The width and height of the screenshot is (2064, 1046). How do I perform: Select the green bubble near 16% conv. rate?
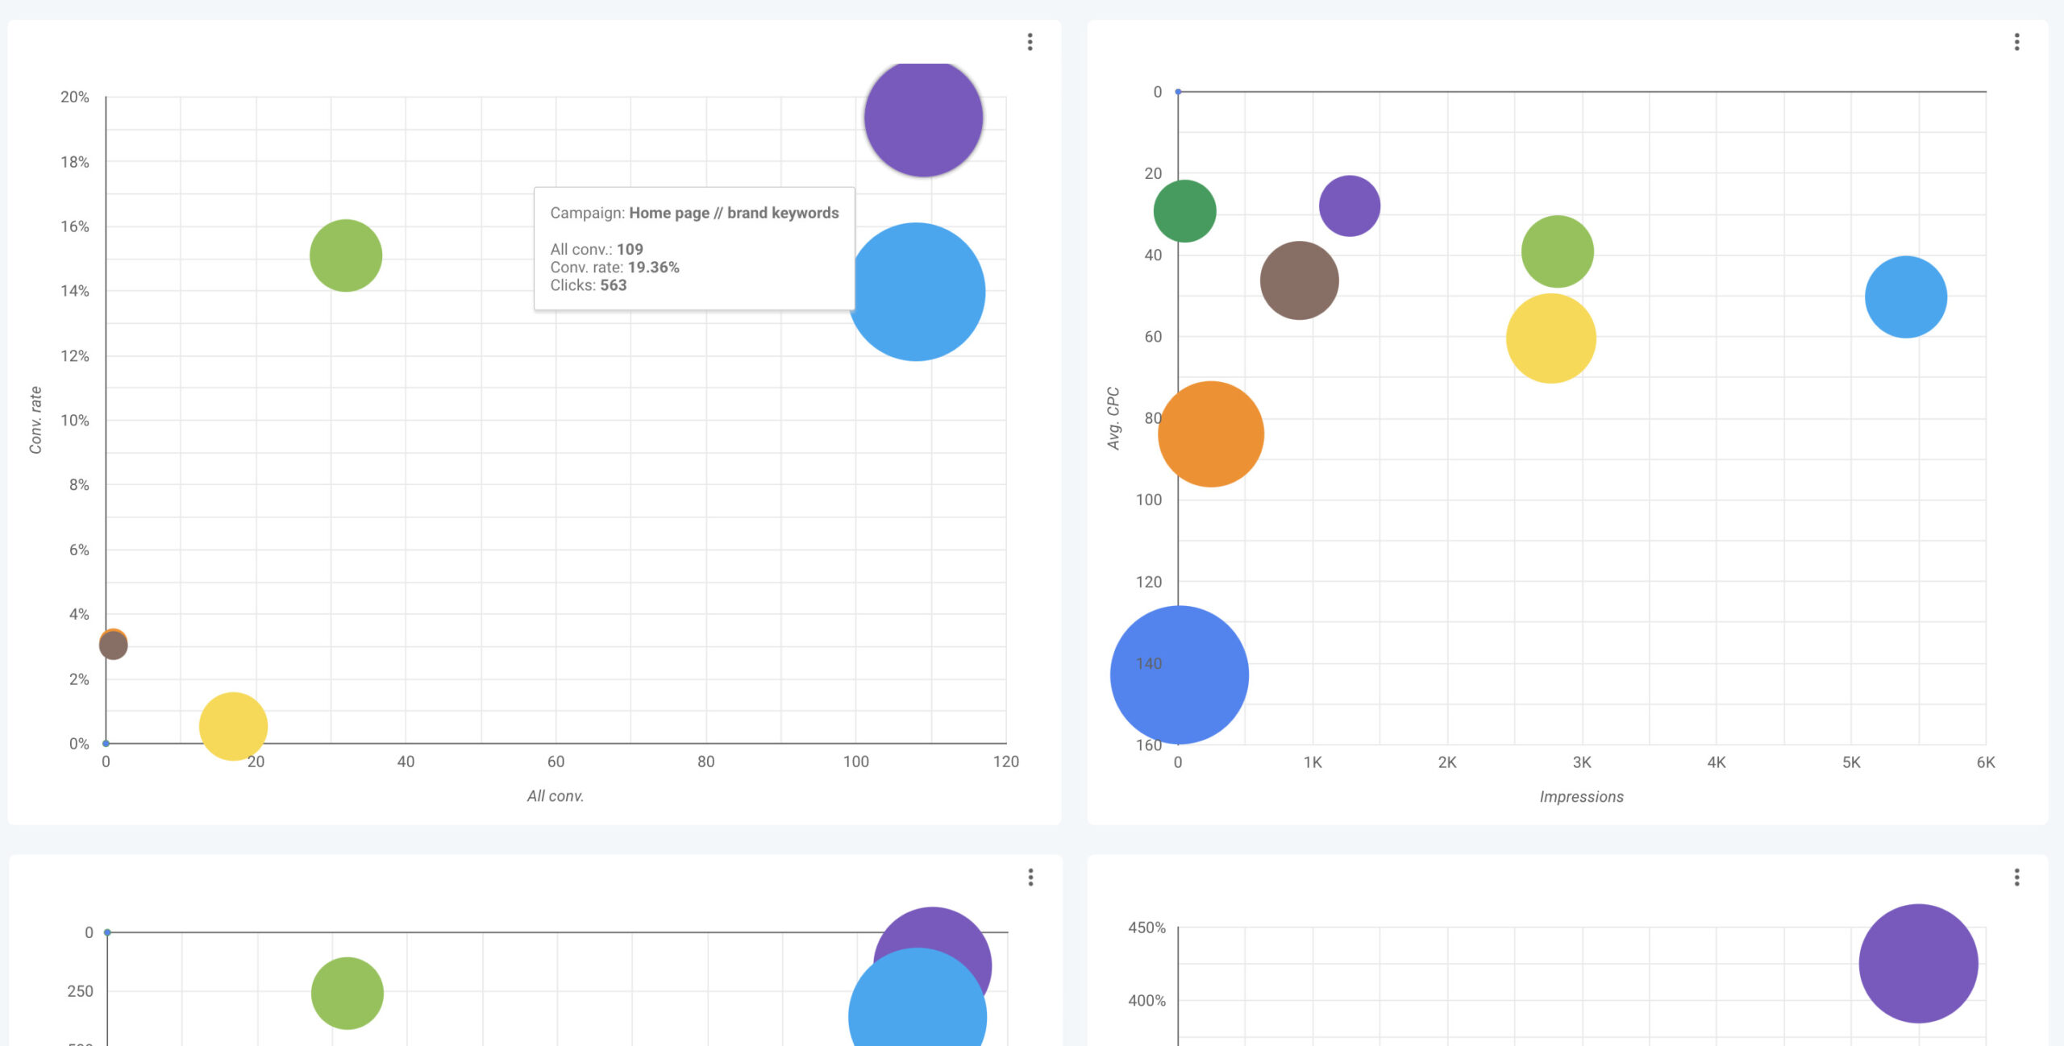point(346,255)
